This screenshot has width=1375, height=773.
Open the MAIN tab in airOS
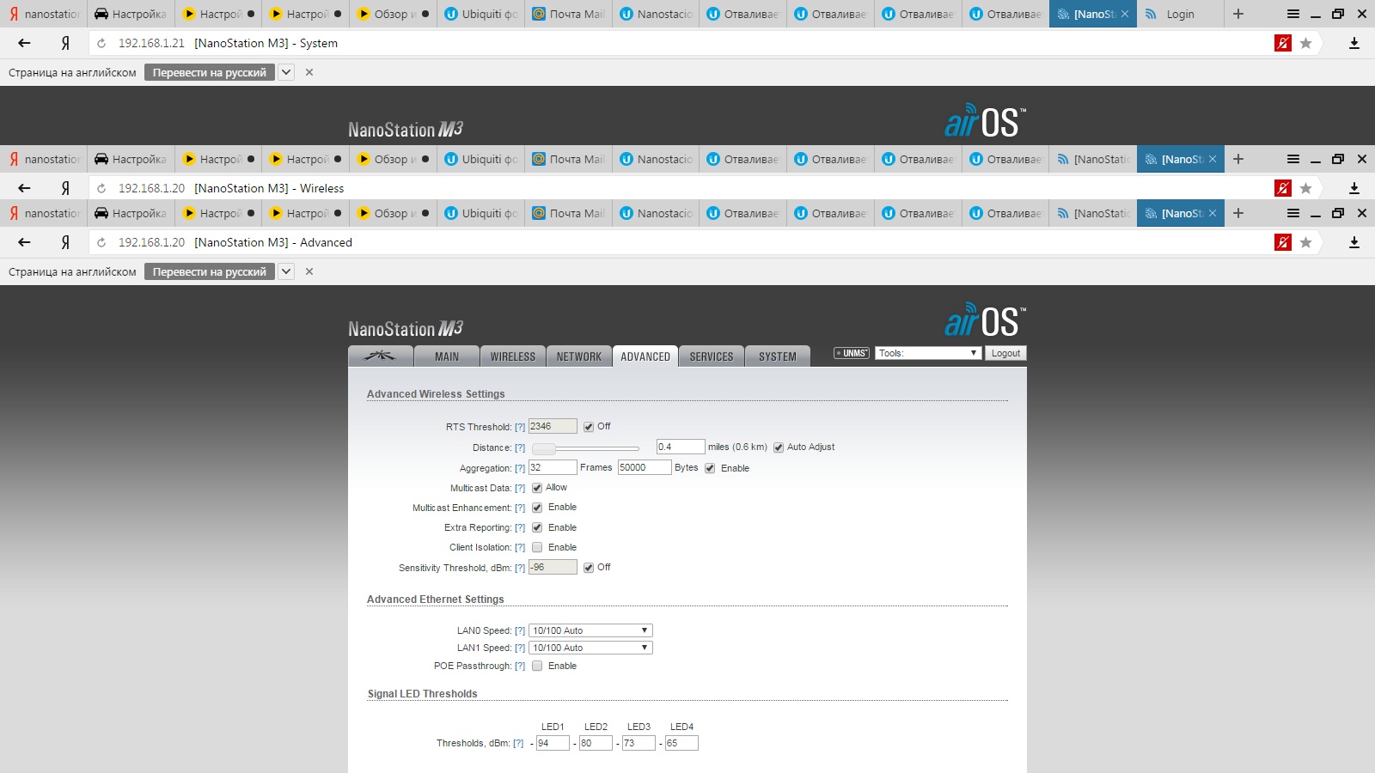(x=447, y=356)
